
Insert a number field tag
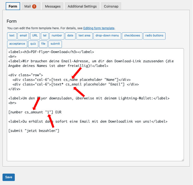(57, 36)
